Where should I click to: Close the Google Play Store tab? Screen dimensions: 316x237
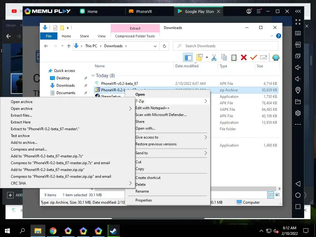[x=218, y=11]
